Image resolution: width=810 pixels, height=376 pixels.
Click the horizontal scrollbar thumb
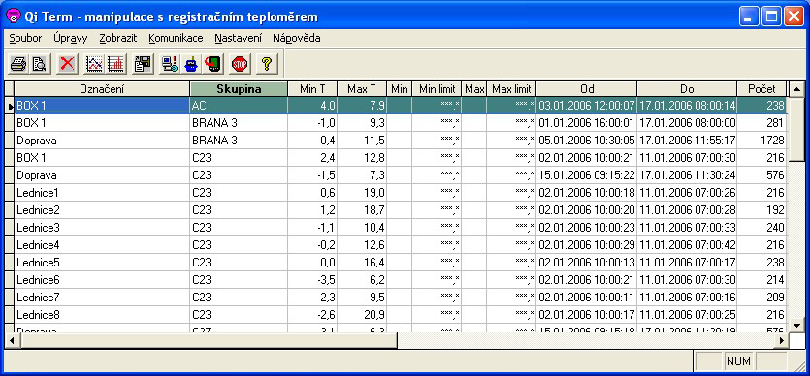[x=209, y=340]
